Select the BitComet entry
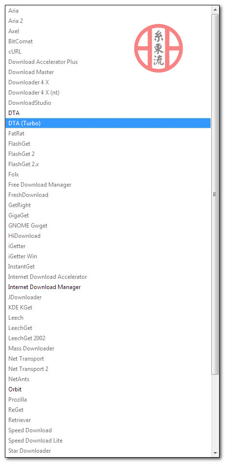Image resolution: width=225 pixels, height=463 pixels. tap(108, 41)
